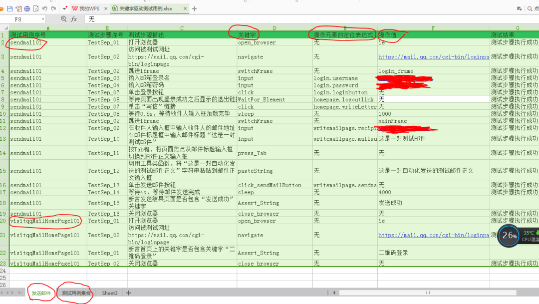Select column C header
This screenshot has width=539, height=304.
tap(182, 28)
